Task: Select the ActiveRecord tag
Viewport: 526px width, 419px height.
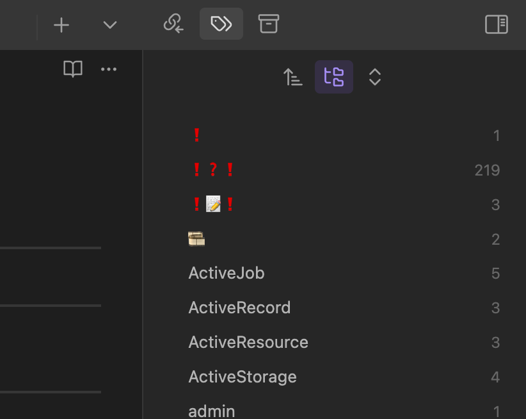Action: (239, 308)
